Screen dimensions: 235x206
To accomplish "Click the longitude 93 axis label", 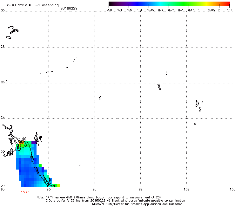I will click(49, 189).
